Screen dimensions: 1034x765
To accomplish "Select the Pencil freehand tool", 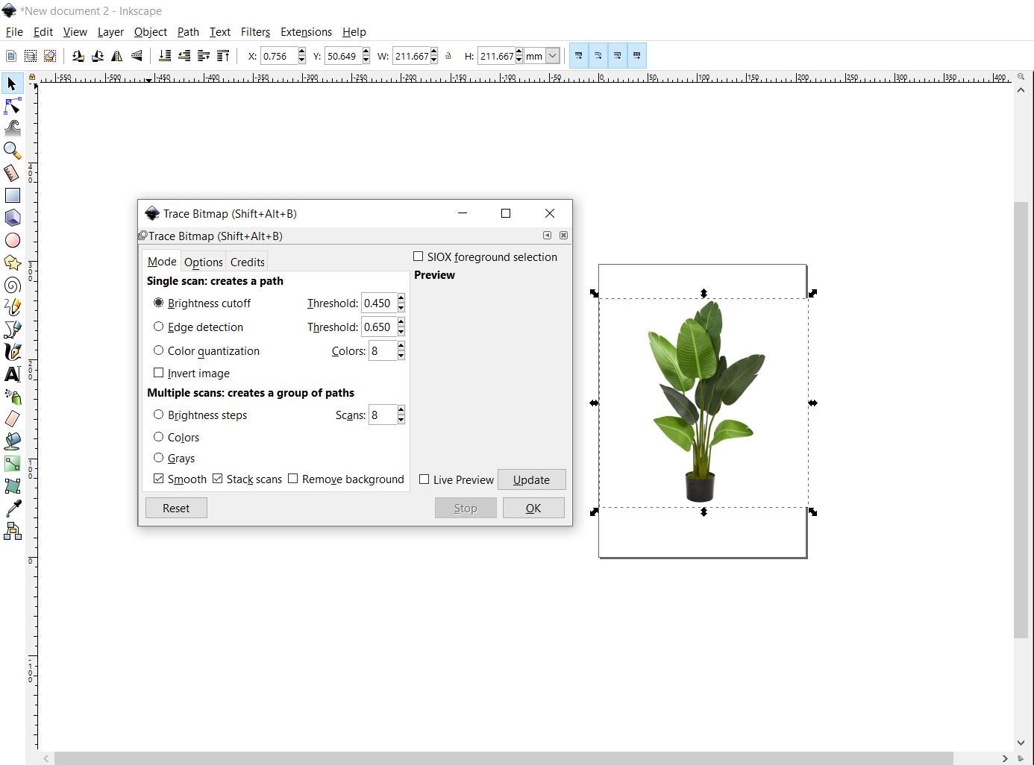I will [12, 307].
